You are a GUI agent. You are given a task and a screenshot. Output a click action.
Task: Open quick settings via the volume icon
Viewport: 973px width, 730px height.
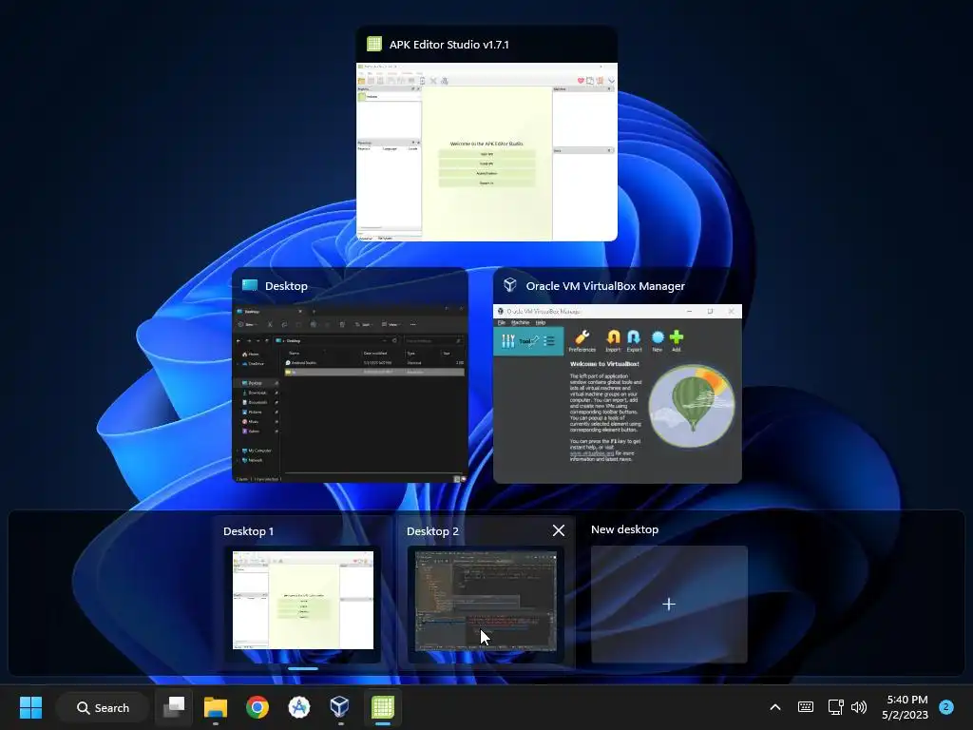[859, 707]
